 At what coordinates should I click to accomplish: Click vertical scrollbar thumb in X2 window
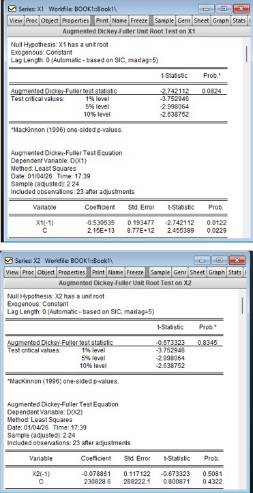point(243,305)
